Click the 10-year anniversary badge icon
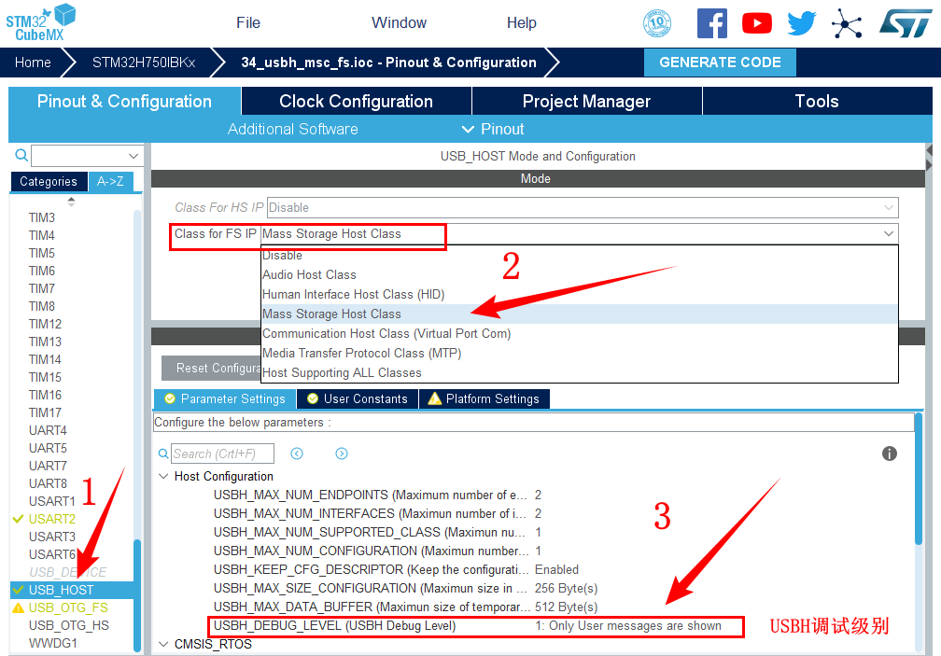The image size is (941, 656). (658, 23)
